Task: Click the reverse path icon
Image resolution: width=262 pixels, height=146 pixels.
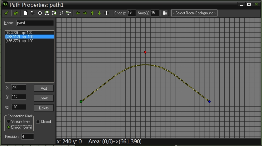Action: [x=33, y=13]
